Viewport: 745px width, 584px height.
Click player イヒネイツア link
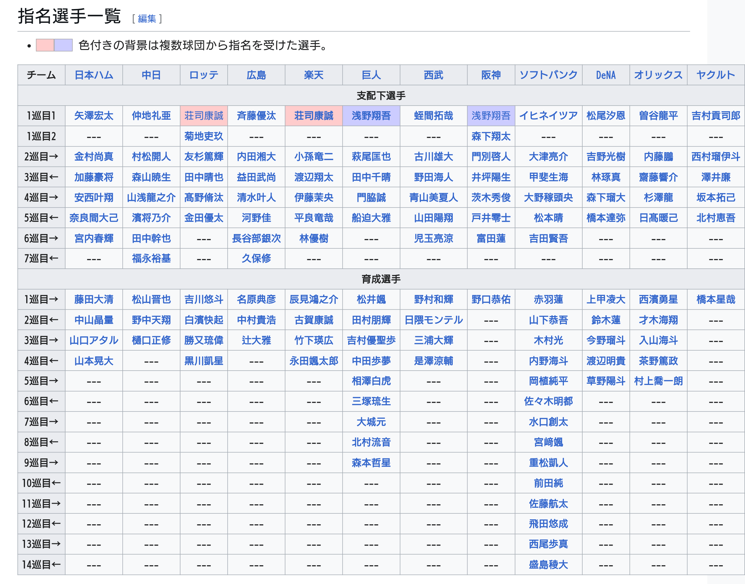point(548,116)
